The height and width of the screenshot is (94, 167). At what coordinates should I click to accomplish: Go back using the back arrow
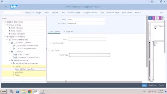(x=6, y=7)
